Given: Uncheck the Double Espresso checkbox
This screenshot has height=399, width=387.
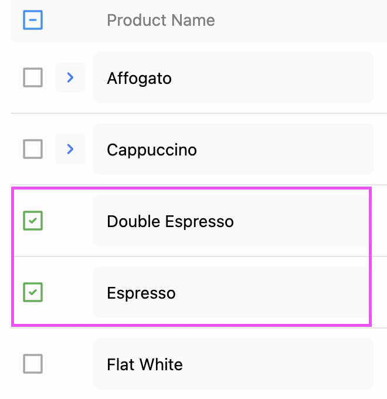Looking at the screenshot, I should pyautogui.click(x=33, y=221).
